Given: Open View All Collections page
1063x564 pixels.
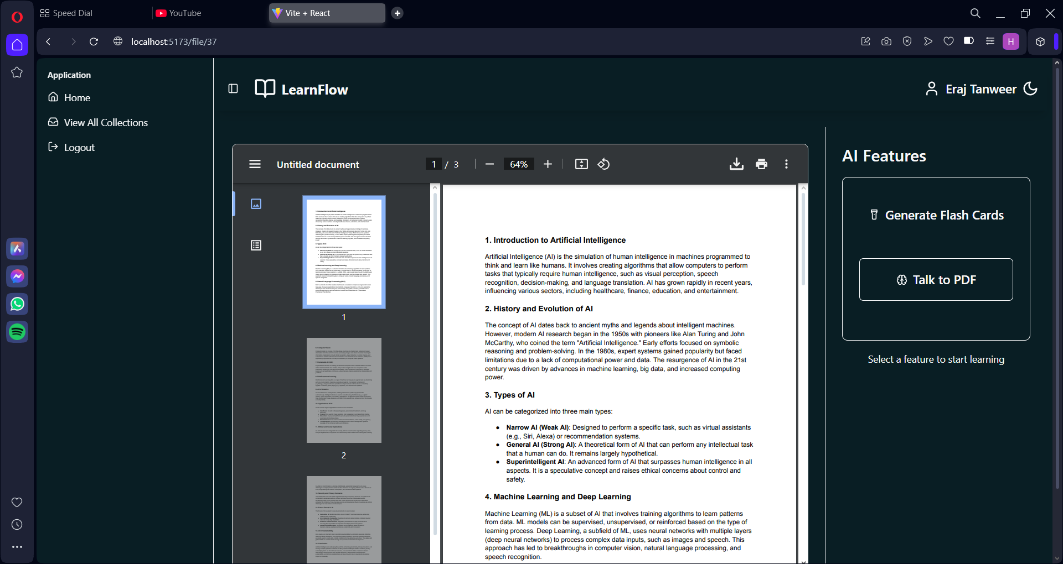Looking at the screenshot, I should (106, 123).
